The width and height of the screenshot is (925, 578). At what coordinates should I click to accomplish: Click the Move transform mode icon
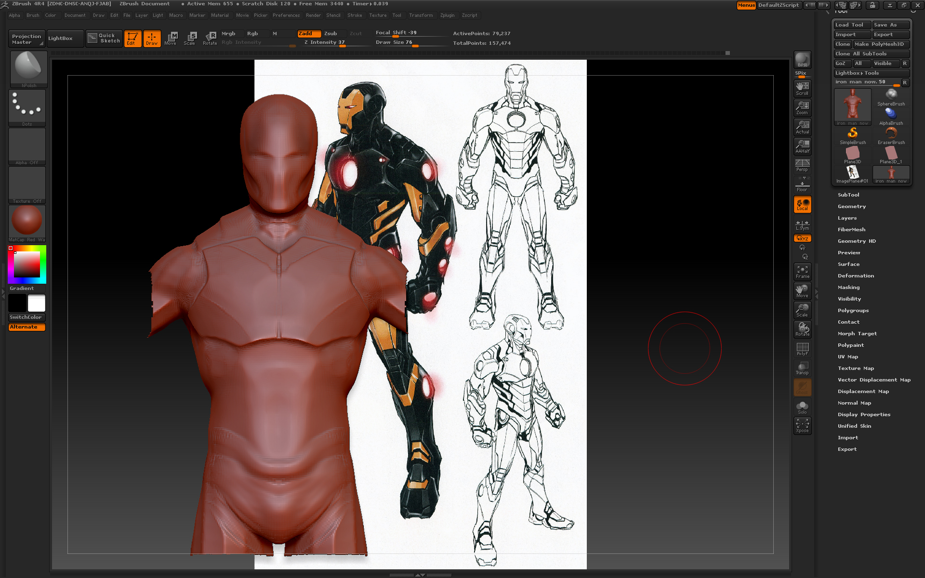click(x=171, y=39)
